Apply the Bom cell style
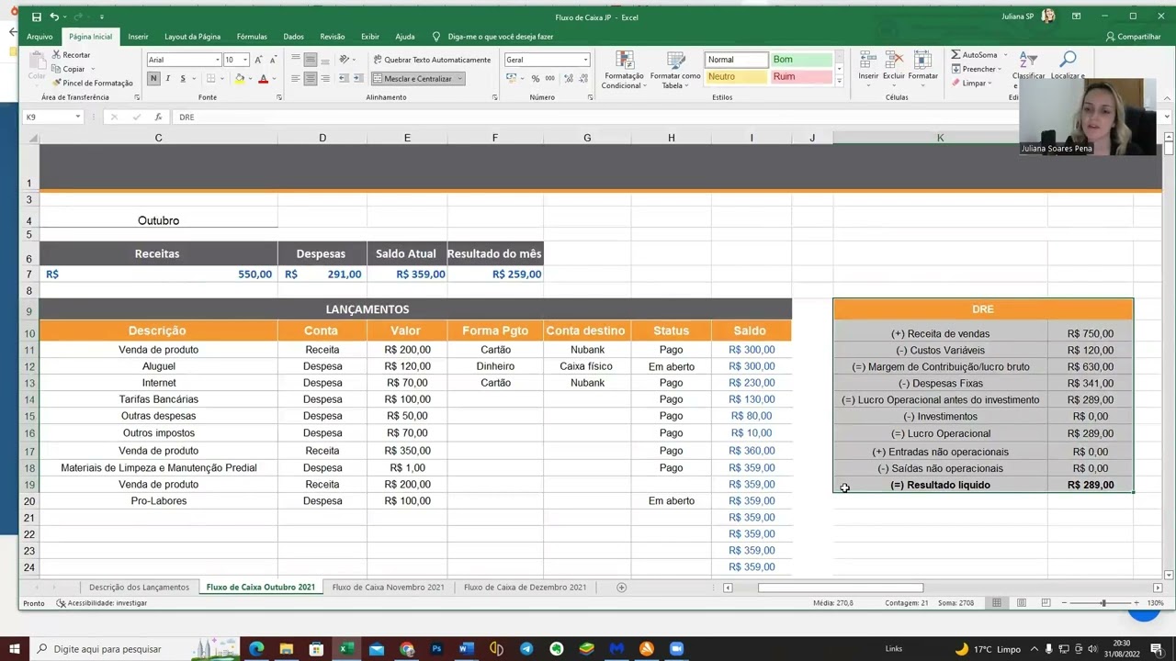 click(801, 60)
